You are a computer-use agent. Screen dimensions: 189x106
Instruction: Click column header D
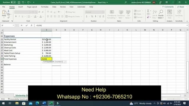click(65, 30)
